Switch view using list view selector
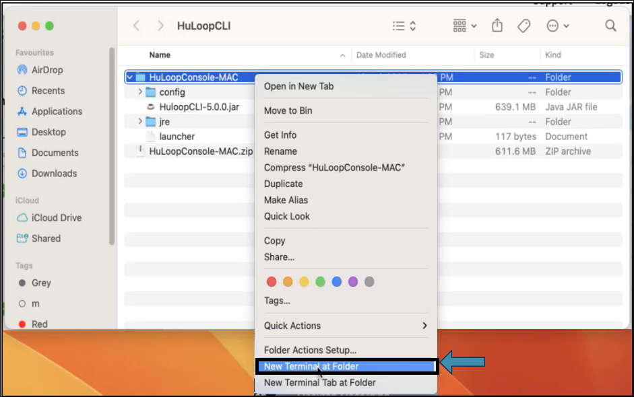Image resolution: width=634 pixels, height=397 pixels. pyautogui.click(x=404, y=26)
